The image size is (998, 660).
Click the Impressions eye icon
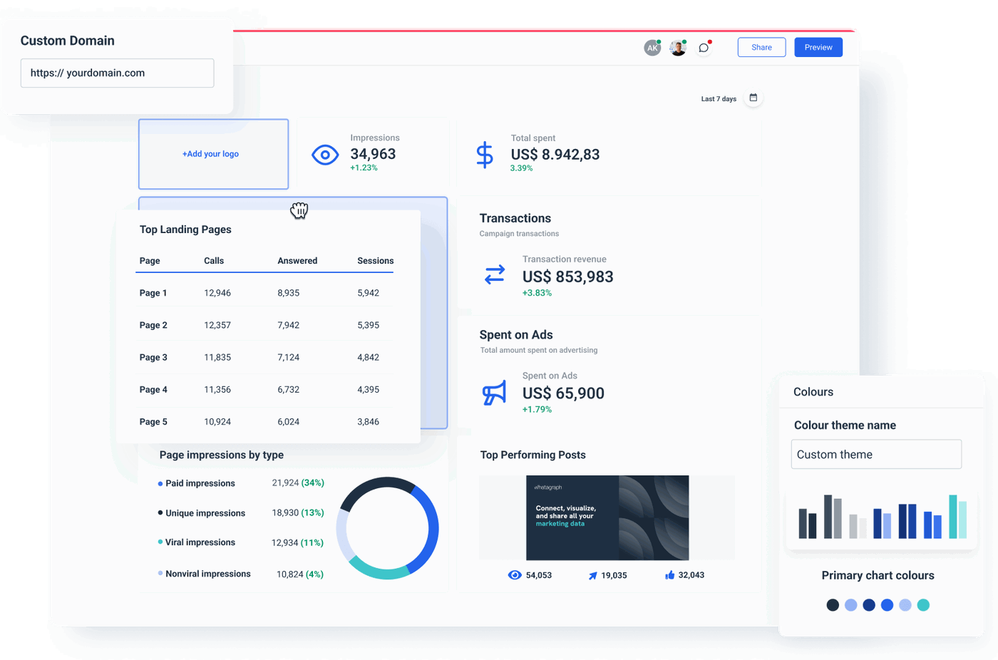pos(325,154)
